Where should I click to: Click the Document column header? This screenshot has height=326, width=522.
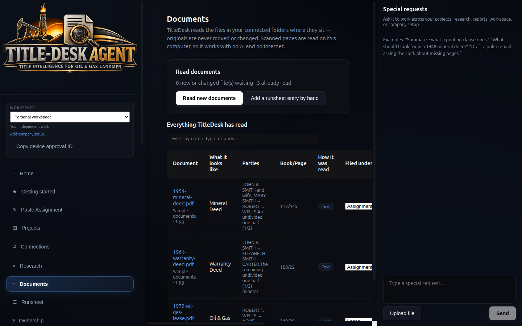[185, 163]
